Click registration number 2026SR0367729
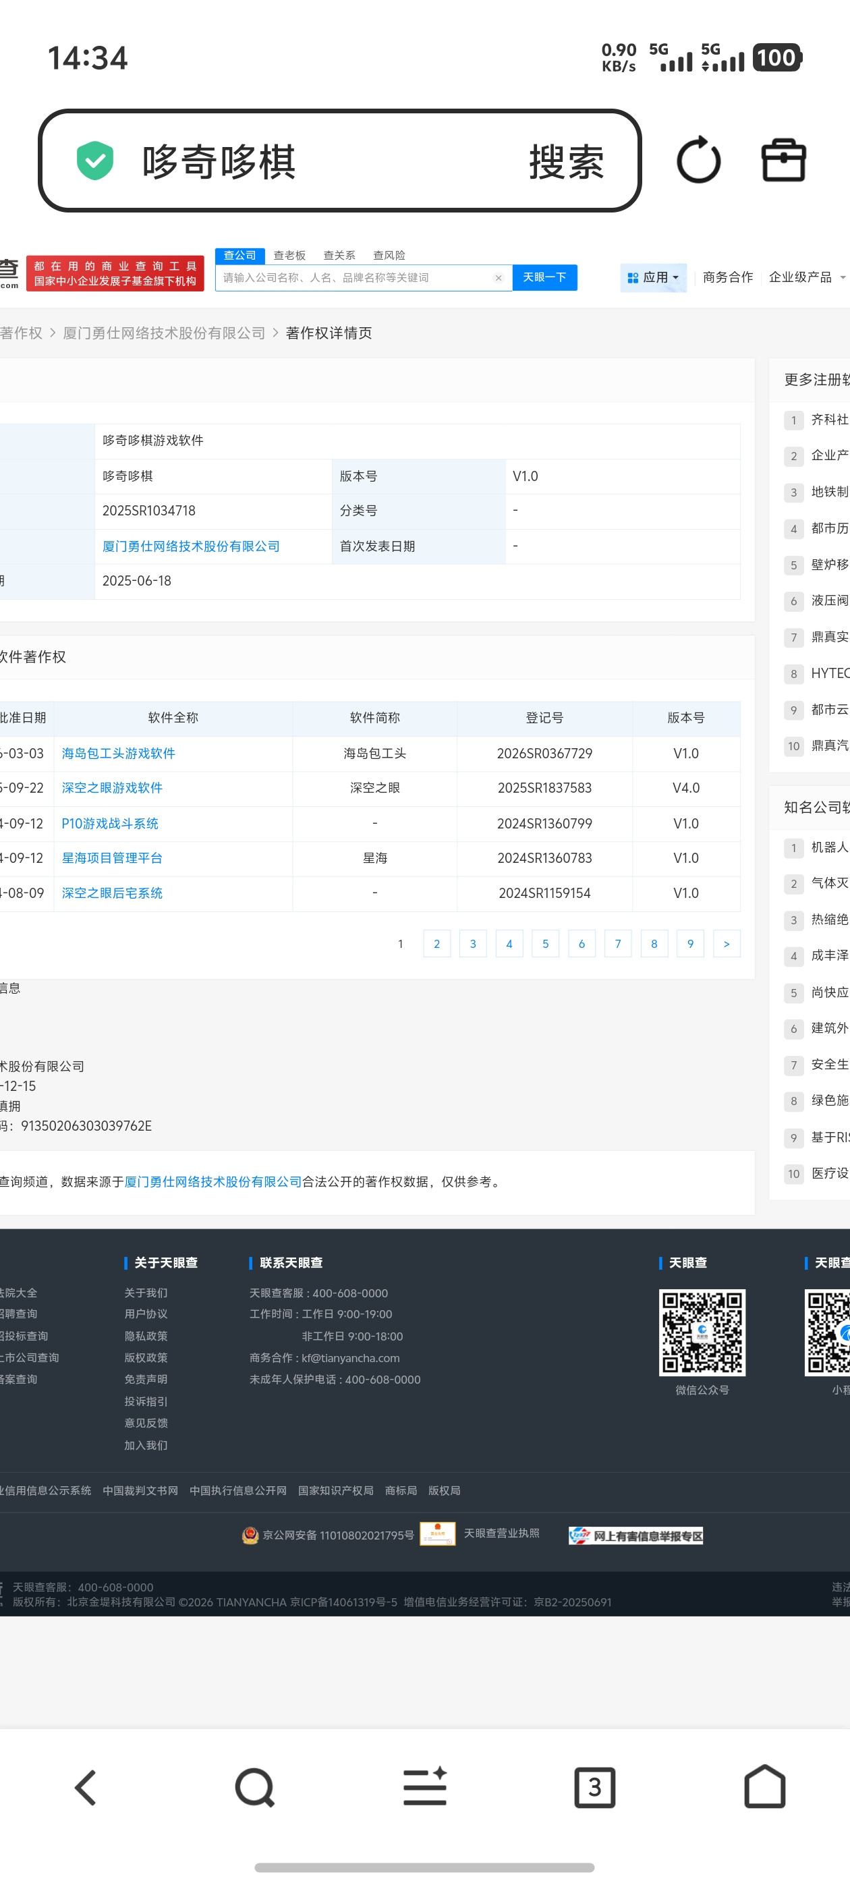This screenshot has width=850, height=1889. click(544, 753)
